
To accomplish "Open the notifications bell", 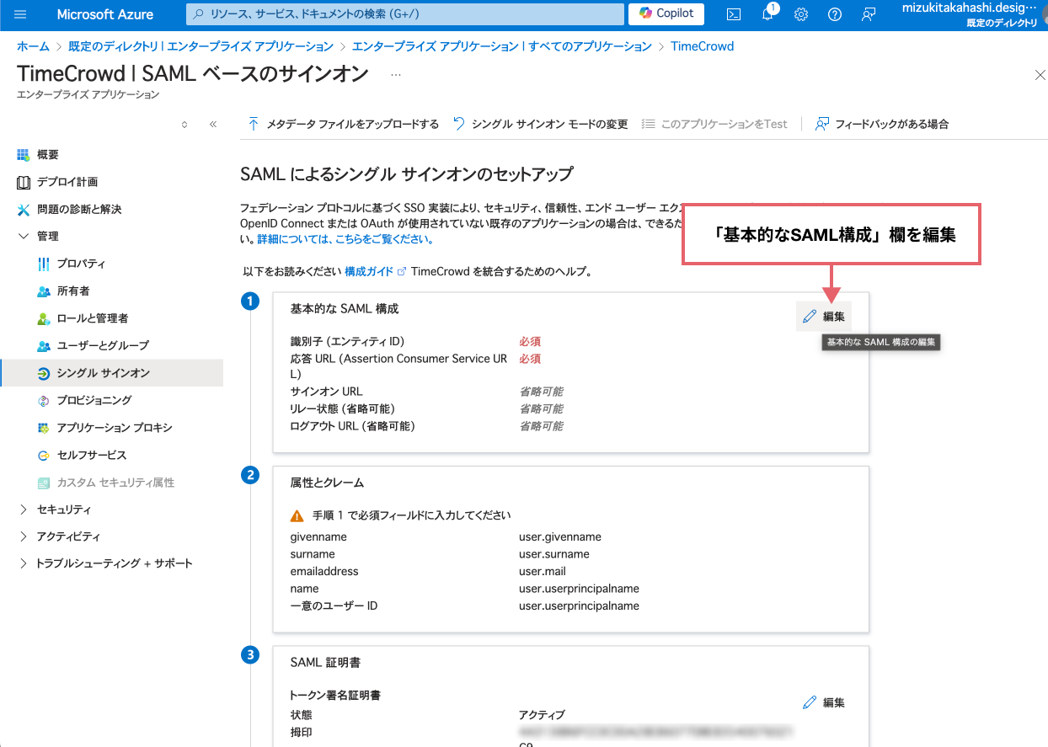I will (767, 14).
